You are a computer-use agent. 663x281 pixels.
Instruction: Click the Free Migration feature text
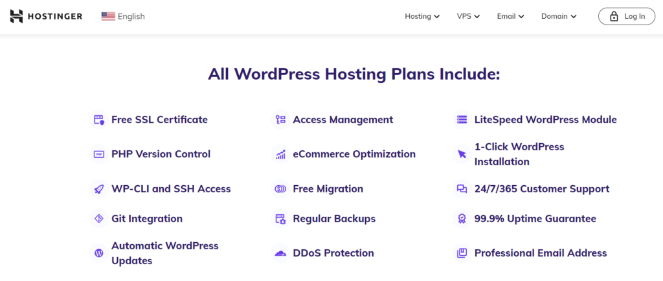[328, 189]
